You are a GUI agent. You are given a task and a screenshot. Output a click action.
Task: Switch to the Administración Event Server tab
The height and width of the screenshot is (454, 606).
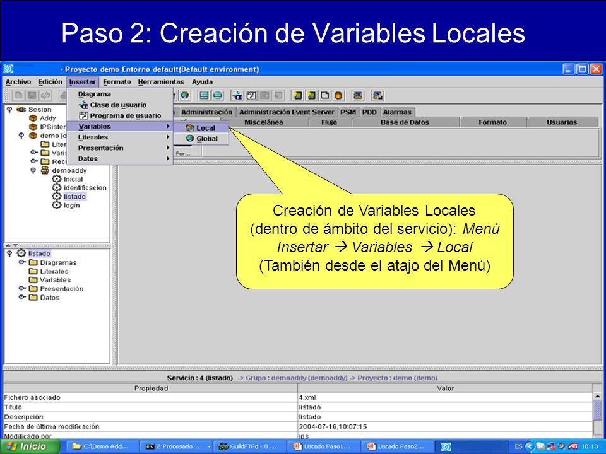pos(287,112)
